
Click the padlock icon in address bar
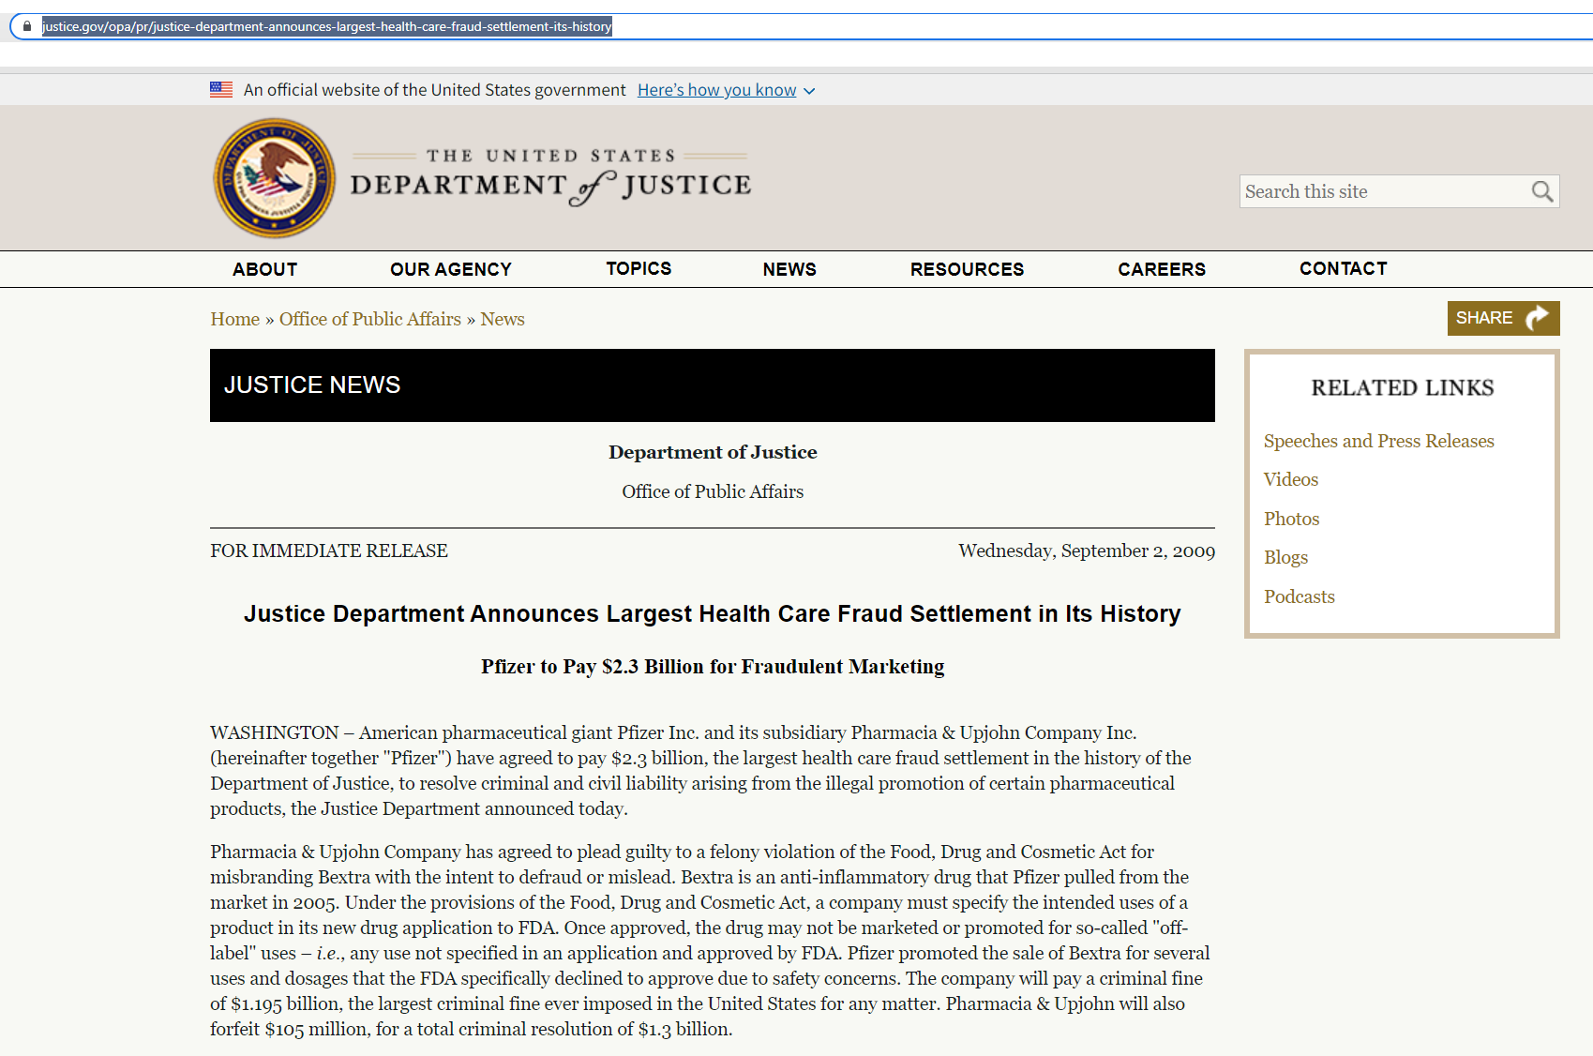pos(27,26)
